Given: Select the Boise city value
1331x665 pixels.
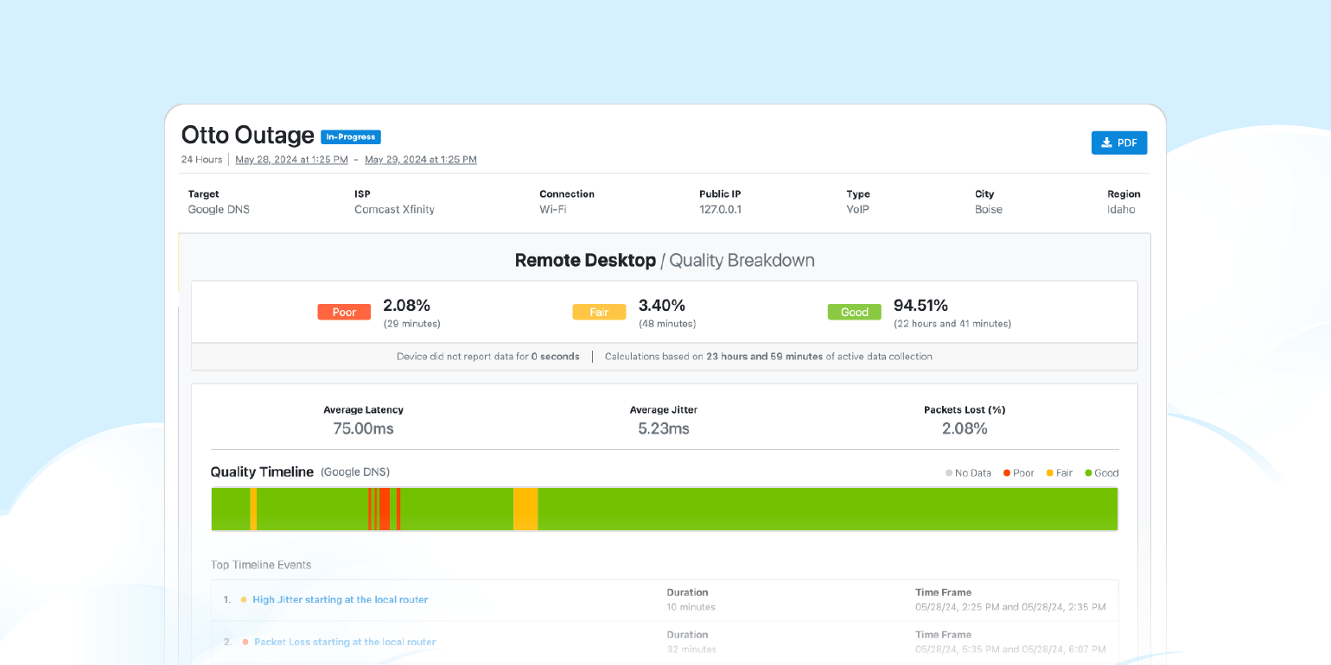Looking at the screenshot, I should coord(989,209).
